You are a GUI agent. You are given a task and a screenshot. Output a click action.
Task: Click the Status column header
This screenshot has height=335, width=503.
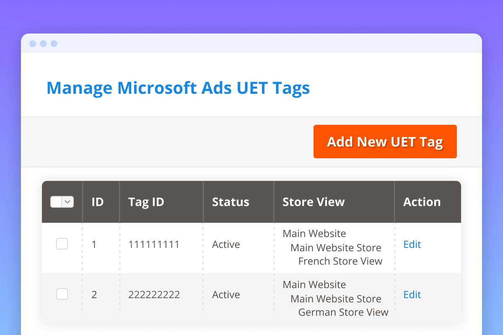tap(231, 202)
